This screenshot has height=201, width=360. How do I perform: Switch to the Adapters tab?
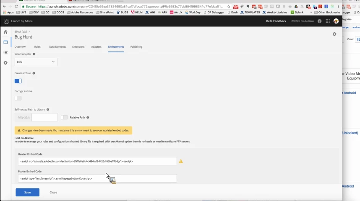[96, 47]
